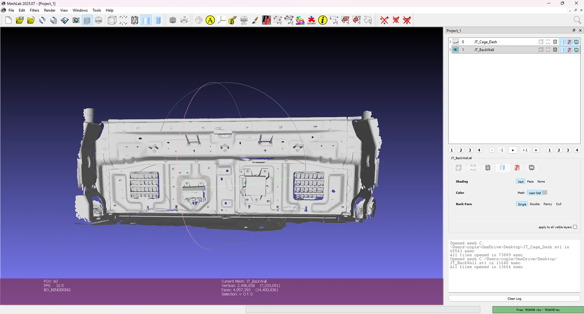Click the Snapshot camera icon

point(76,21)
